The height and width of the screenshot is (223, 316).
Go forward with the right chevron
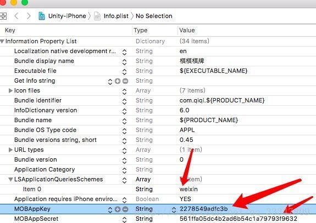tap(29, 16)
